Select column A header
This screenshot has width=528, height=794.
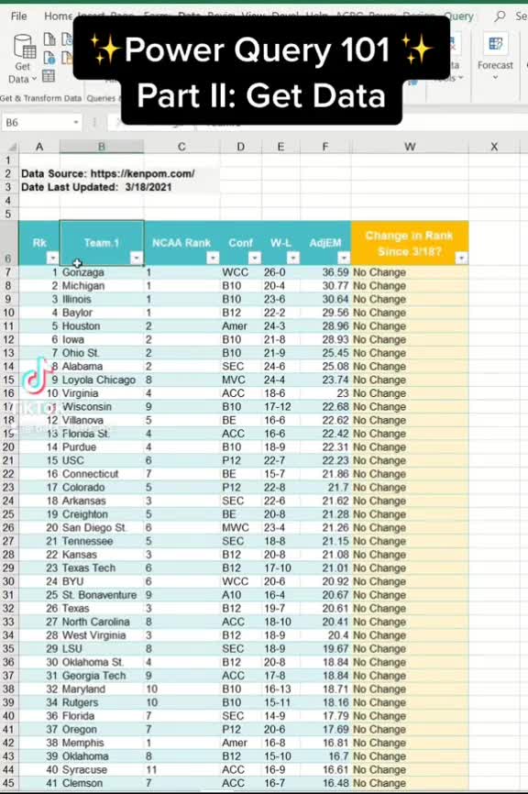39,147
